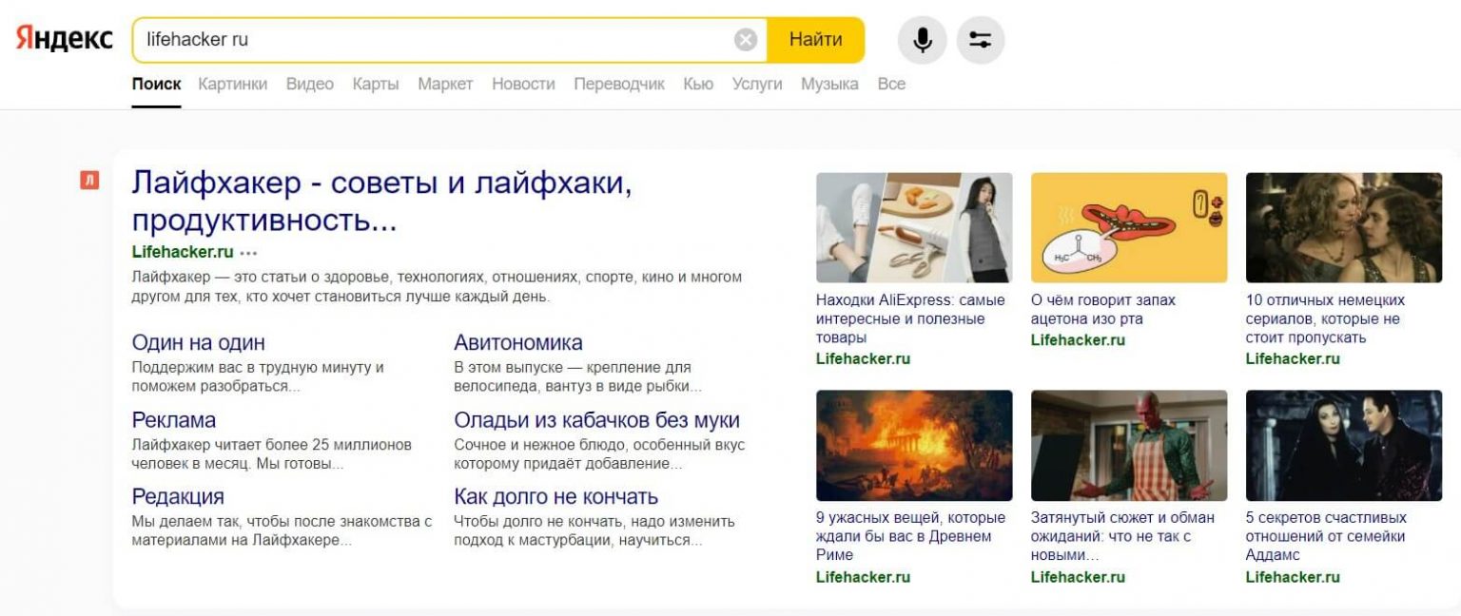The width and height of the screenshot is (1461, 616).
Task: Click the AliExpress finds thumbnail image
Action: [x=913, y=228]
